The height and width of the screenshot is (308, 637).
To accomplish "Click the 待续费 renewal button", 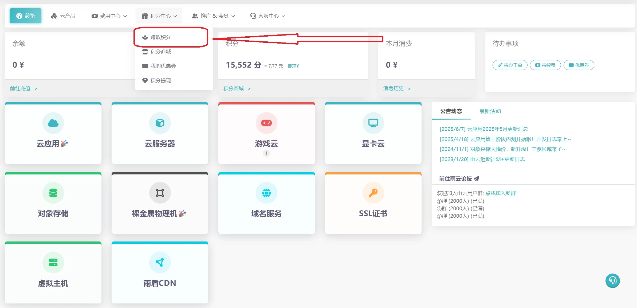I will click(x=545, y=65).
